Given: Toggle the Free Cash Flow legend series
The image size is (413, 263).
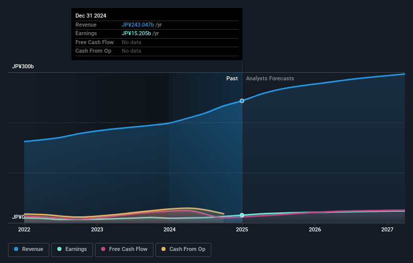Looking at the screenshot, I should pyautogui.click(x=124, y=249).
